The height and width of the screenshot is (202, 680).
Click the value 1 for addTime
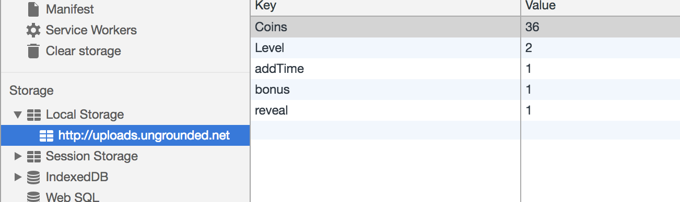tap(529, 69)
